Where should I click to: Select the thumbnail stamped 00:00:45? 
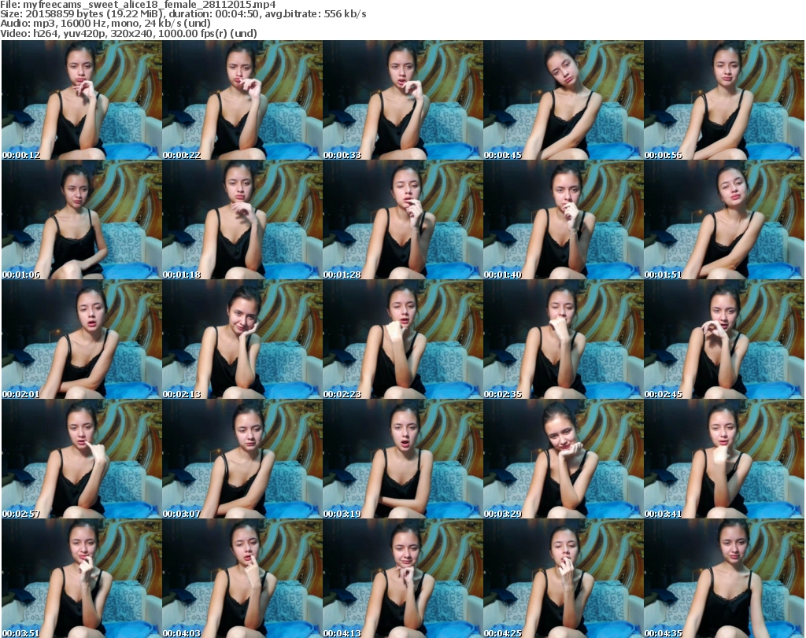click(x=564, y=100)
